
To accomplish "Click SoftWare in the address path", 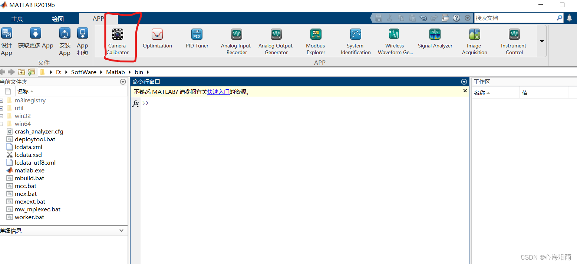I will click(84, 72).
